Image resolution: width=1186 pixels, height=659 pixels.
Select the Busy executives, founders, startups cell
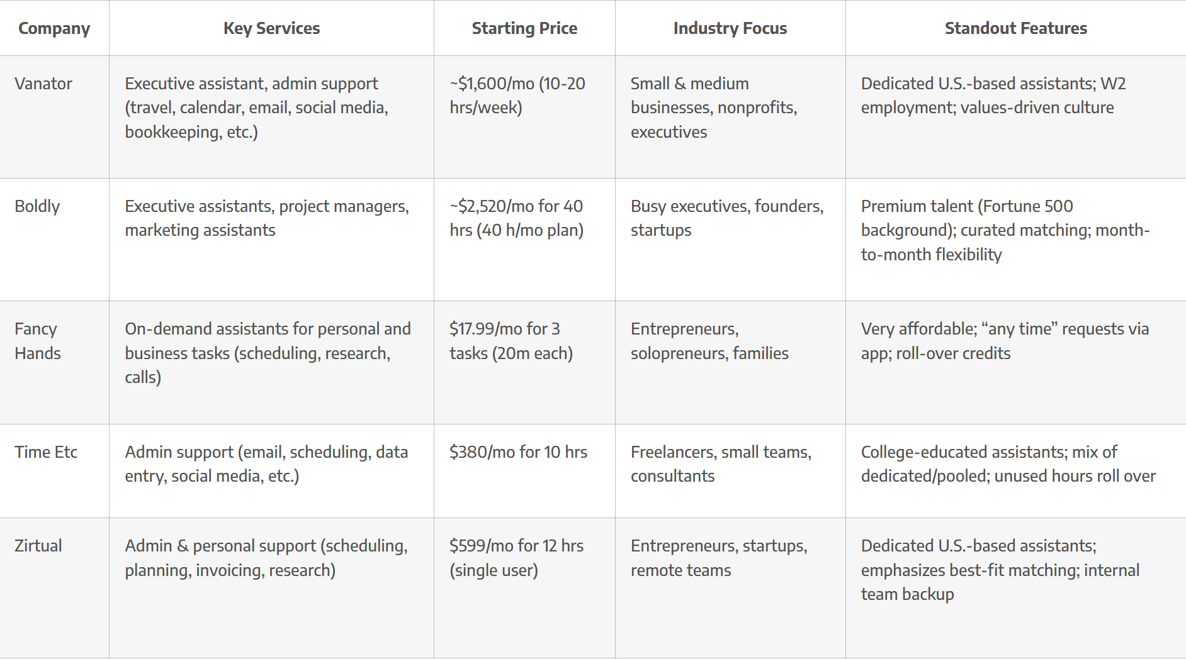[x=727, y=218]
